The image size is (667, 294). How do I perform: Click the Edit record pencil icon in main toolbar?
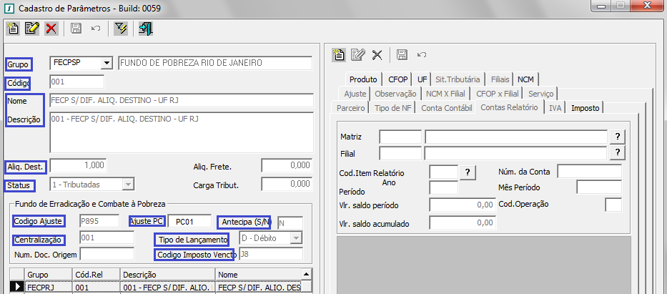pyautogui.click(x=32, y=29)
